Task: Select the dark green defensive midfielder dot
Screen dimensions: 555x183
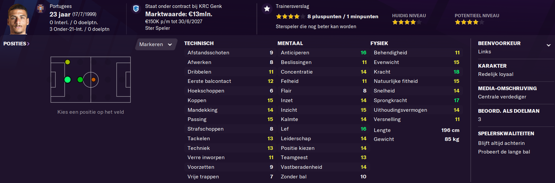Action: pos(80,79)
